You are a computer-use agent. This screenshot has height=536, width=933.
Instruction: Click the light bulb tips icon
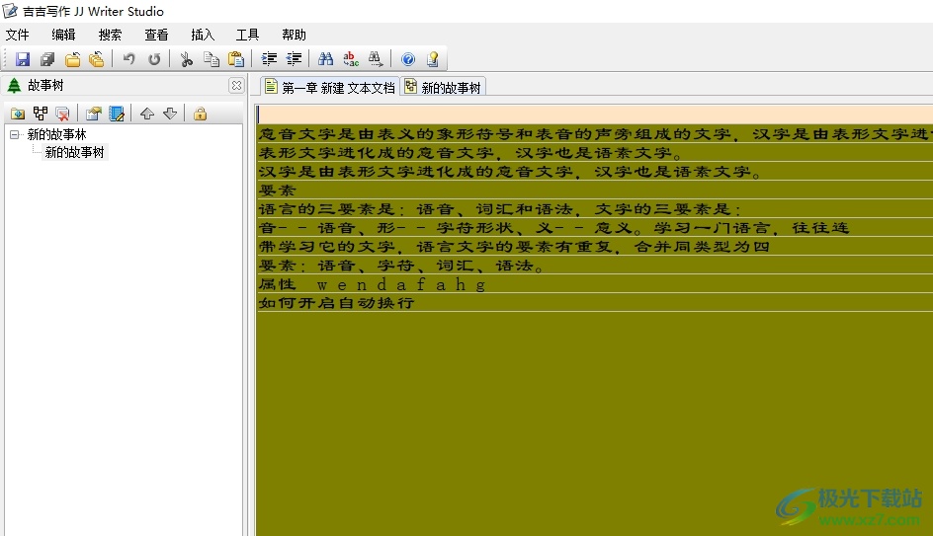click(433, 59)
